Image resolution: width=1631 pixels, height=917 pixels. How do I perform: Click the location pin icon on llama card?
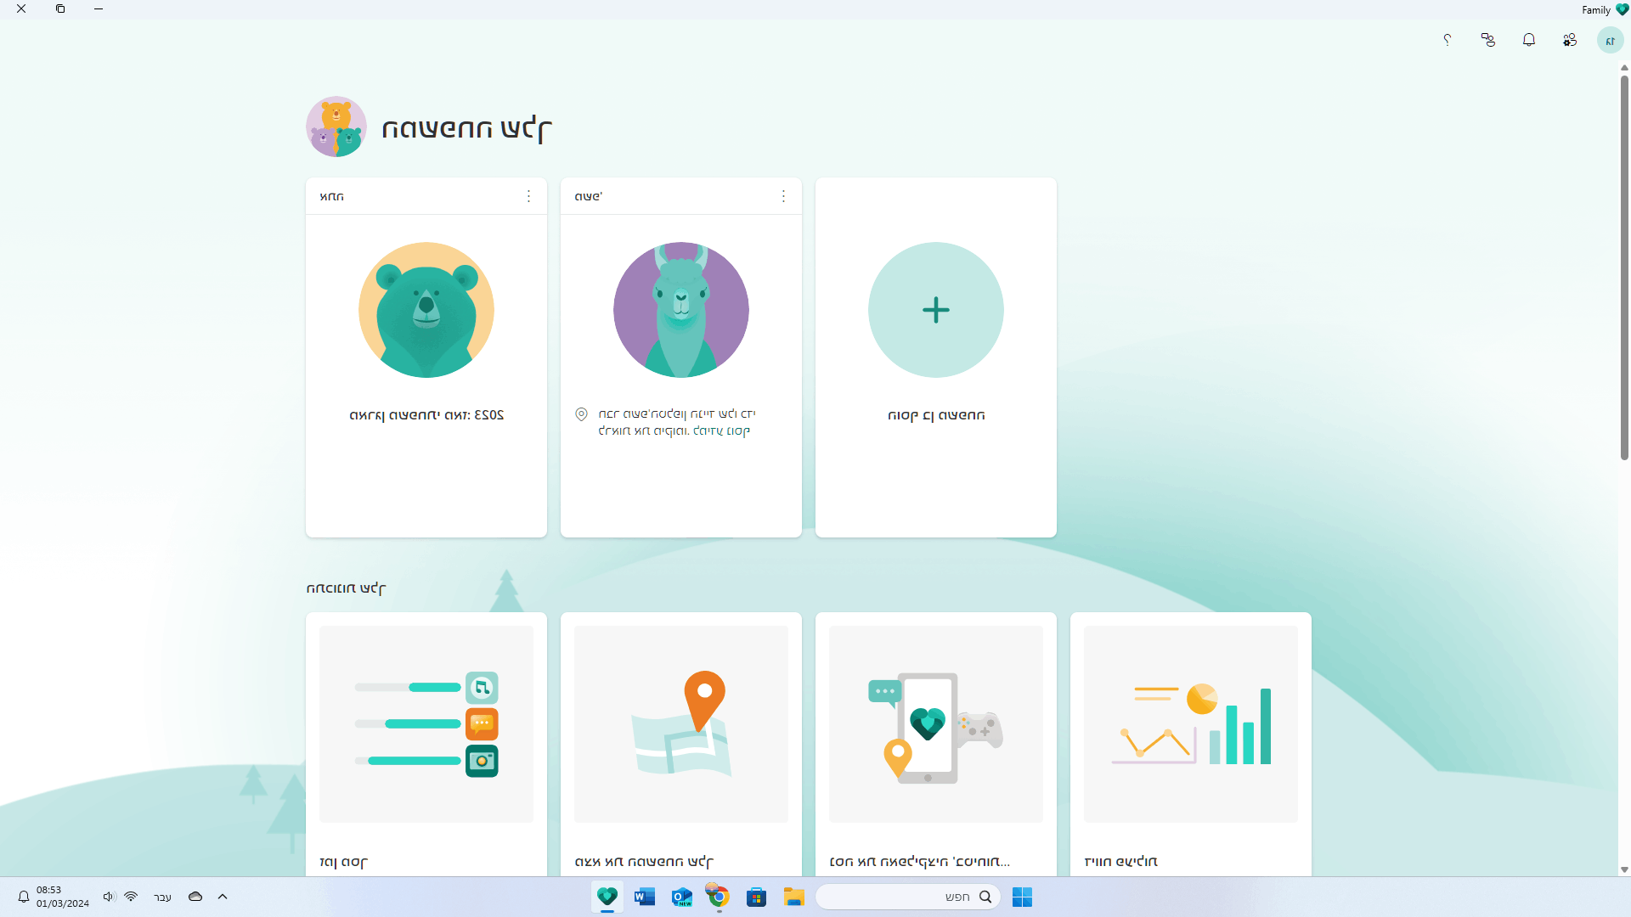(x=581, y=414)
